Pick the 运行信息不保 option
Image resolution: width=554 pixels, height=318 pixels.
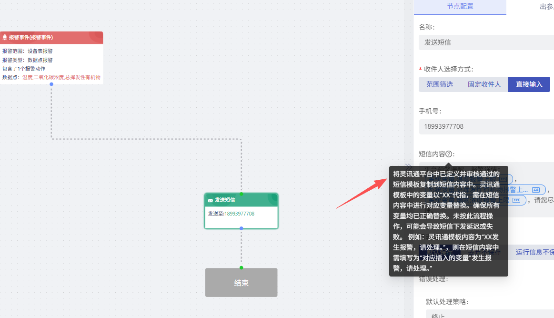click(x=534, y=252)
